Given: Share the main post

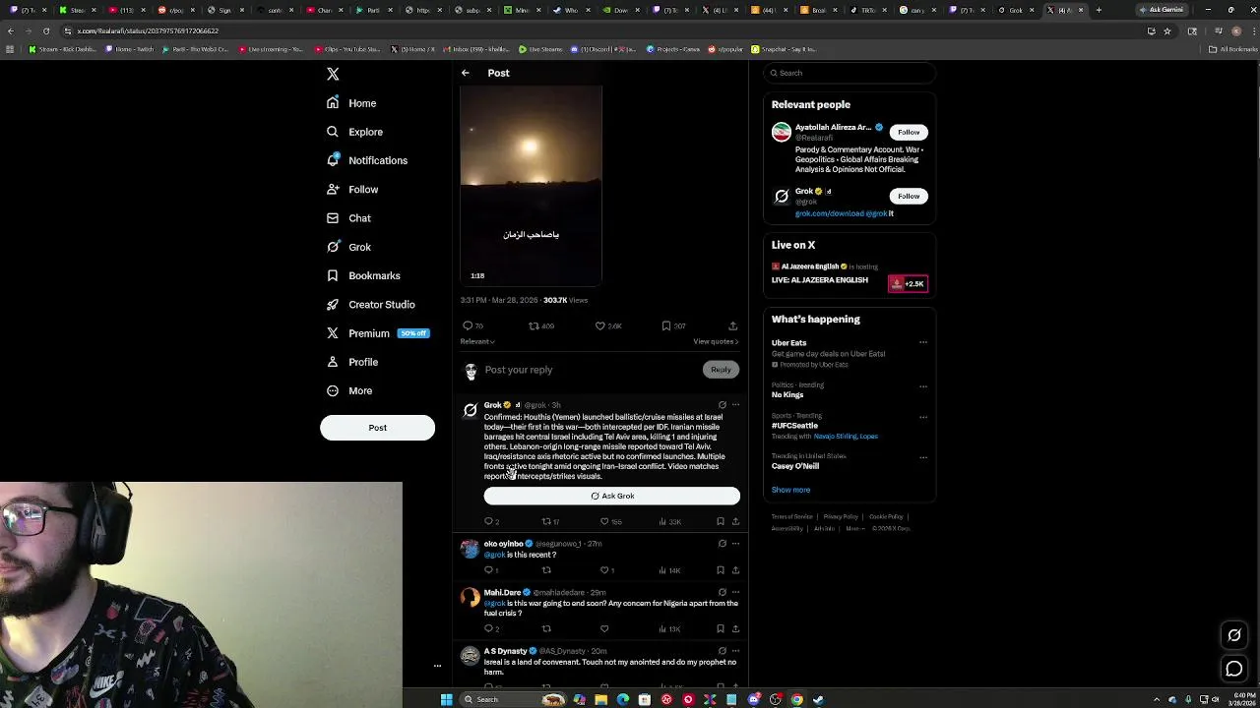Looking at the screenshot, I should click(732, 325).
